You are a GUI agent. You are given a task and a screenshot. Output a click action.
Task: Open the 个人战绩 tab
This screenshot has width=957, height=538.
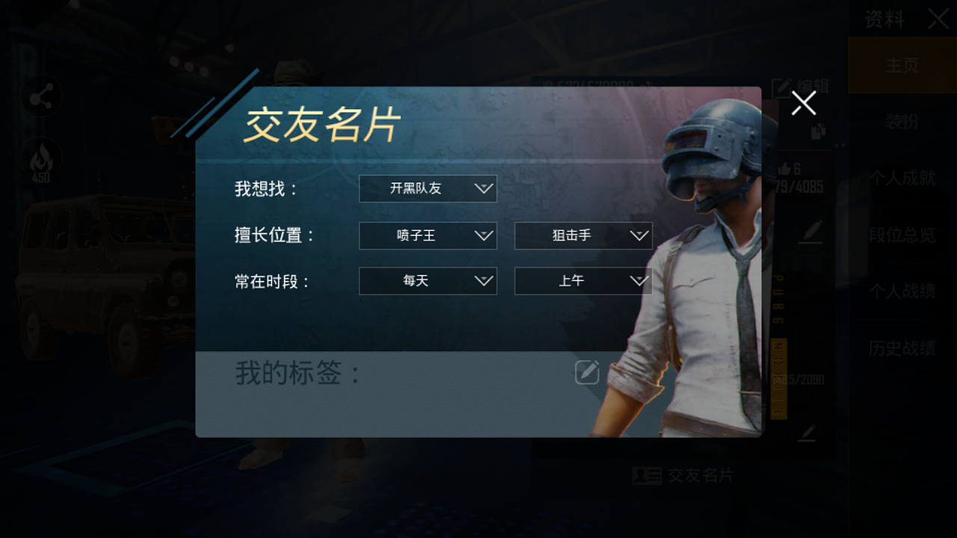point(902,291)
